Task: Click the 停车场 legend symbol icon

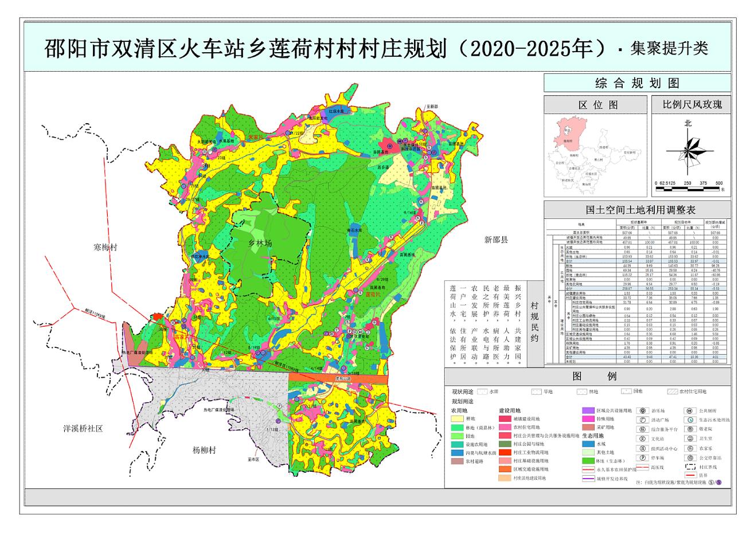Action: (x=642, y=458)
